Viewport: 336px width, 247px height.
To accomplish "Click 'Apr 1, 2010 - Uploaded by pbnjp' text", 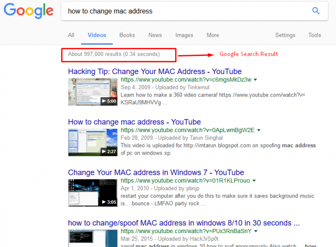I will tap(160, 188).
